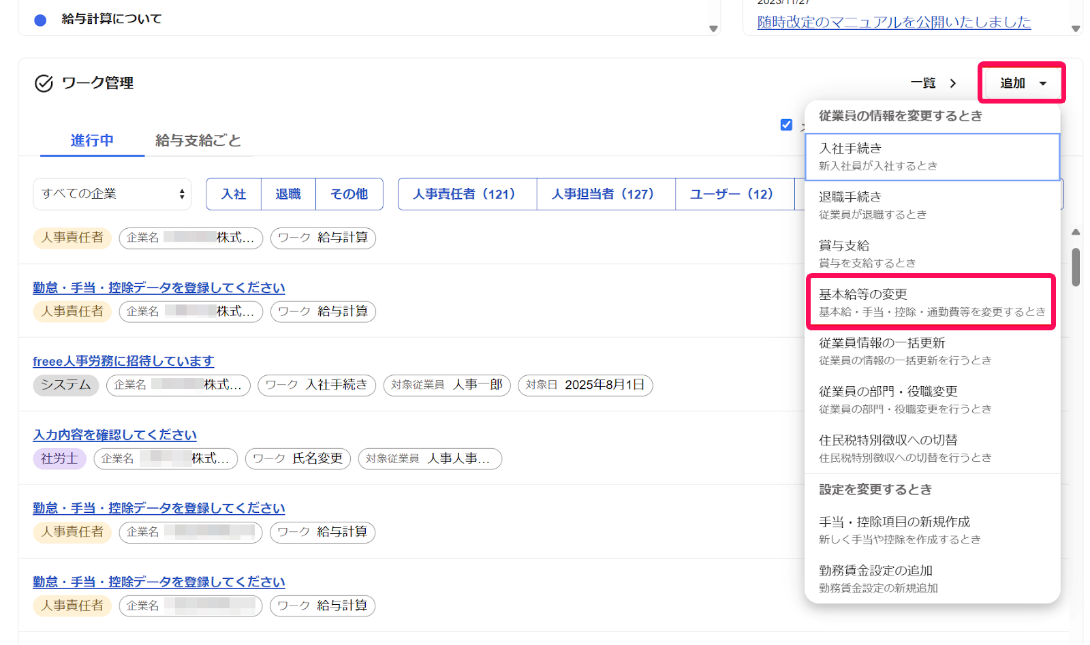Filter by 人事担当者（127）
The height and width of the screenshot is (645, 1090).
coord(606,194)
